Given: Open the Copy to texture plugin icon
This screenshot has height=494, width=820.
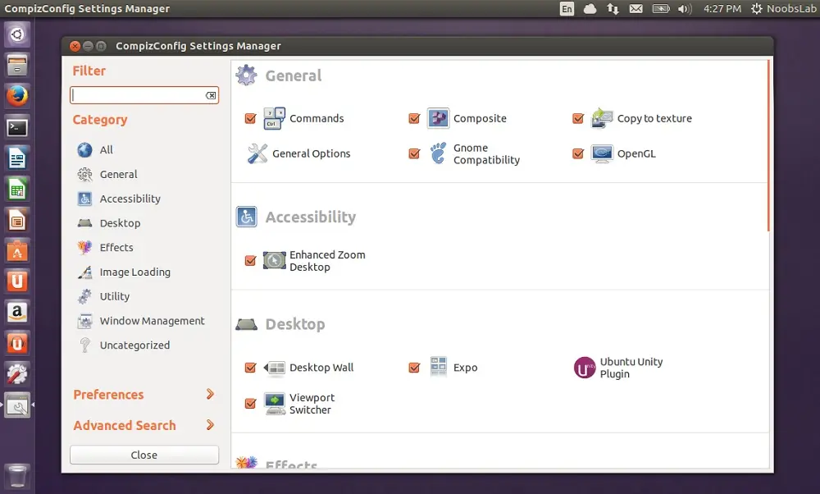Looking at the screenshot, I should pyautogui.click(x=602, y=118).
